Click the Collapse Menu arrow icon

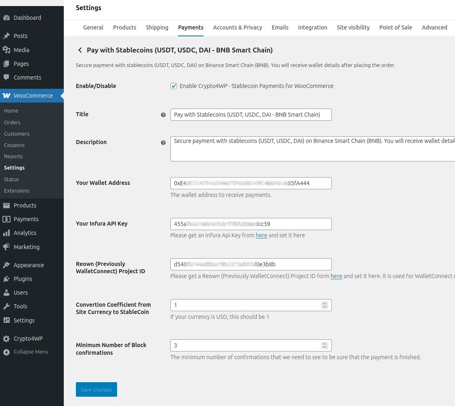click(x=6, y=352)
